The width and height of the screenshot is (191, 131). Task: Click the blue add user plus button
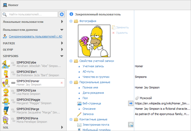click(x=62, y=14)
